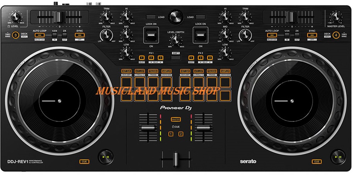The width and height of the screenshot is (361, 185).
Task: Switch to DECK 4 button
Action: (336, 35)
